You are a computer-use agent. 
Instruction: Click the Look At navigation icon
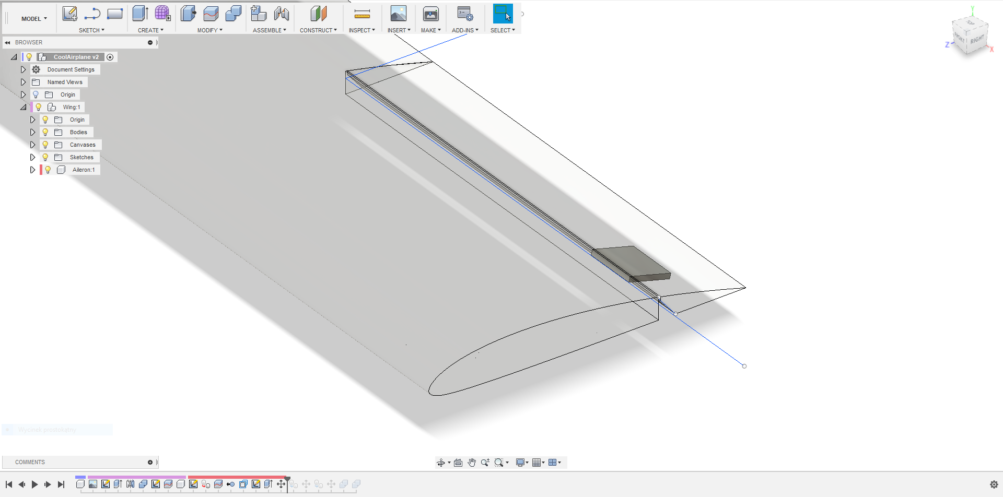click(x=458, y=463)
